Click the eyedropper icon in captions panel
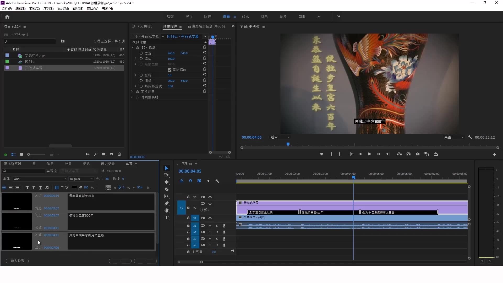Screen dimensions: 503x283 pyautogui.click(x=80, y=188)
